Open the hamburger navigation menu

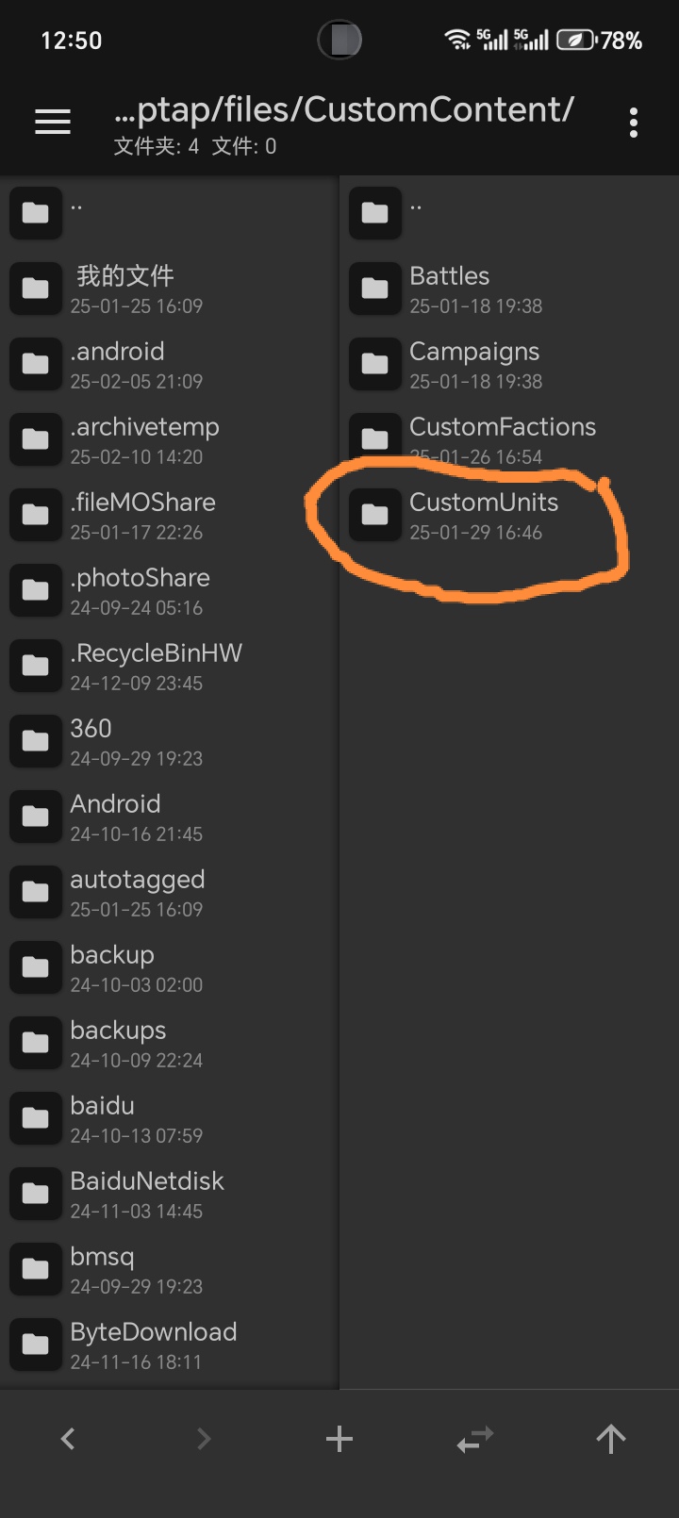click(x=53, y=123)
